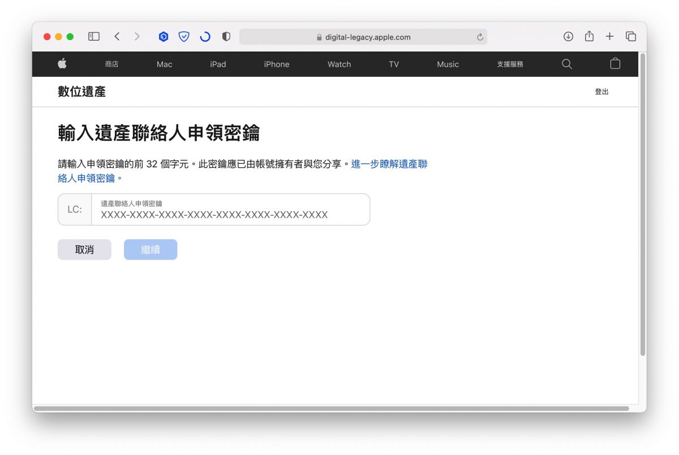
Task: Open Music in the navigation bar
Action: [x=448, y=64]
